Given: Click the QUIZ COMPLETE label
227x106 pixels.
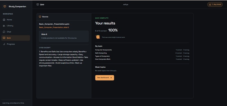Looking at the screenshot, I should (x=102, y=18).
